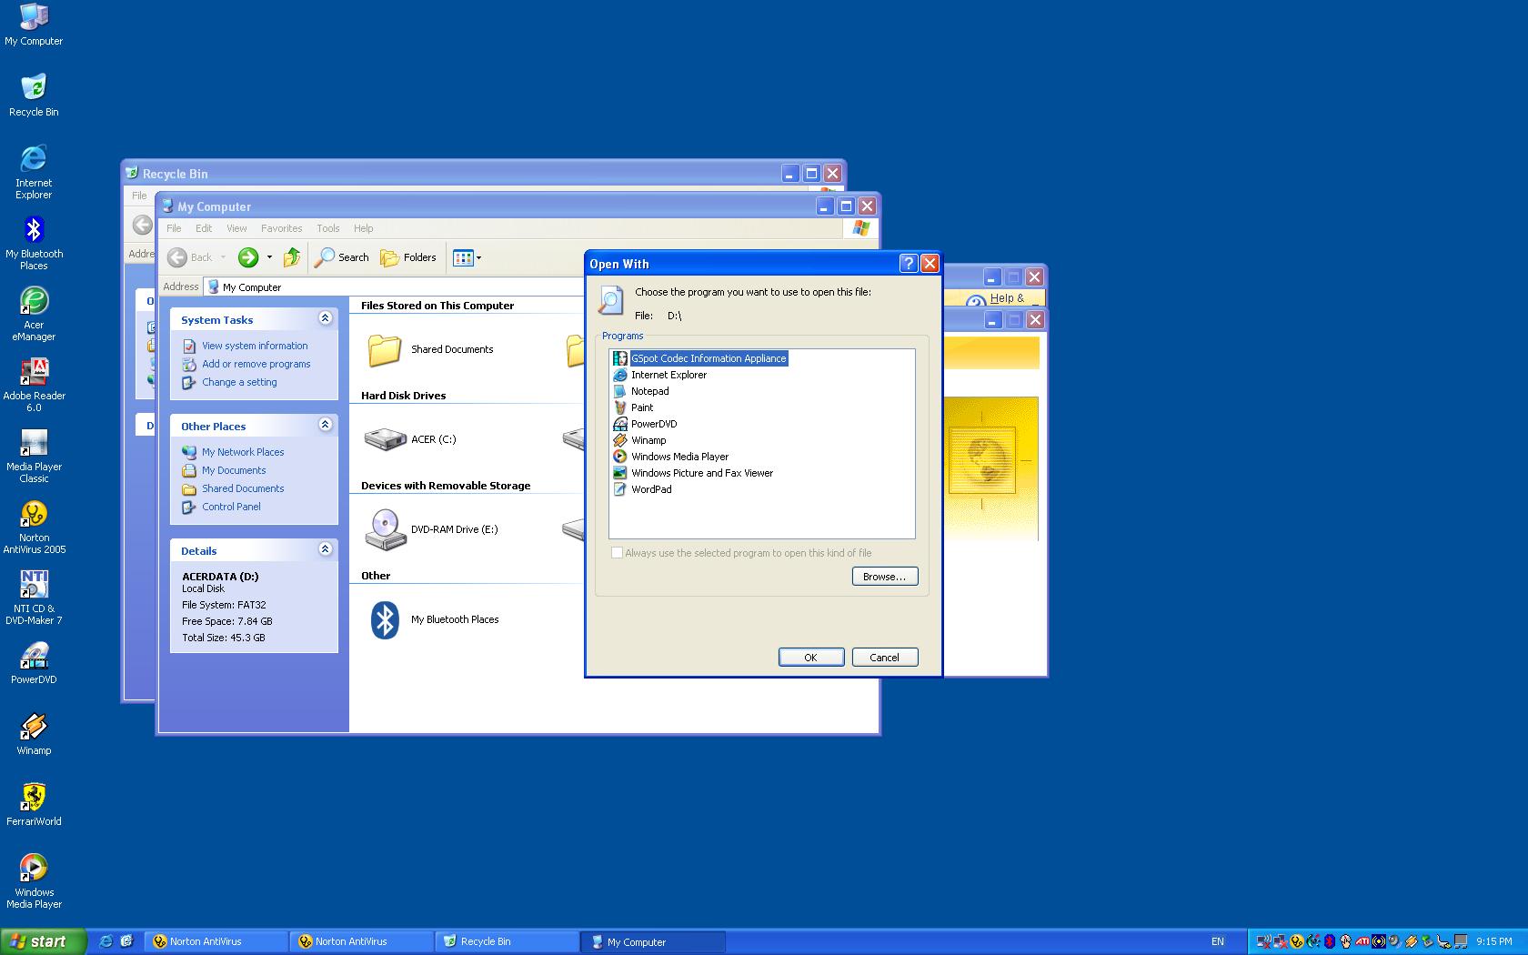Click OK in Open With dialog
The width and height of the screenshot is (1528, 955).
(x=811, y=657)
